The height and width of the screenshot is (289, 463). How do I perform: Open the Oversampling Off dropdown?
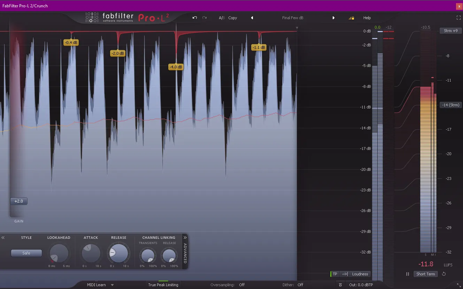[x=241, y=285]
